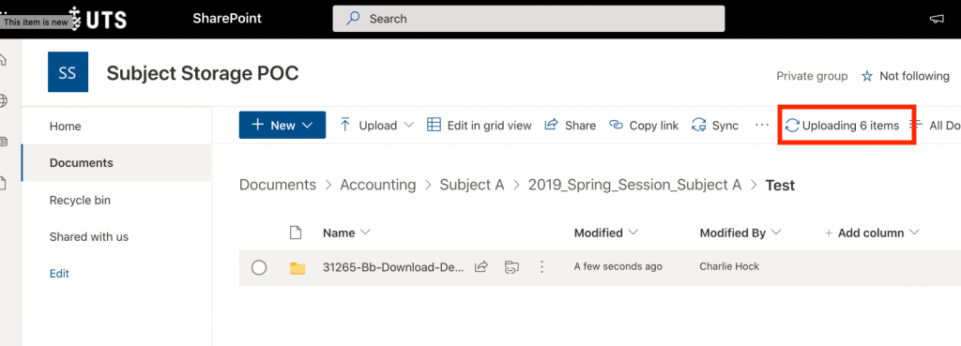Viewport: 961px width, 346px height.
Task: Open the All Documents view switcher
Action: (936, 125)
